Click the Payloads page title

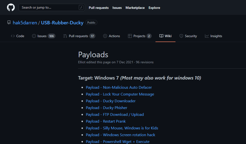pyautogui.click(x=93, y=55)
